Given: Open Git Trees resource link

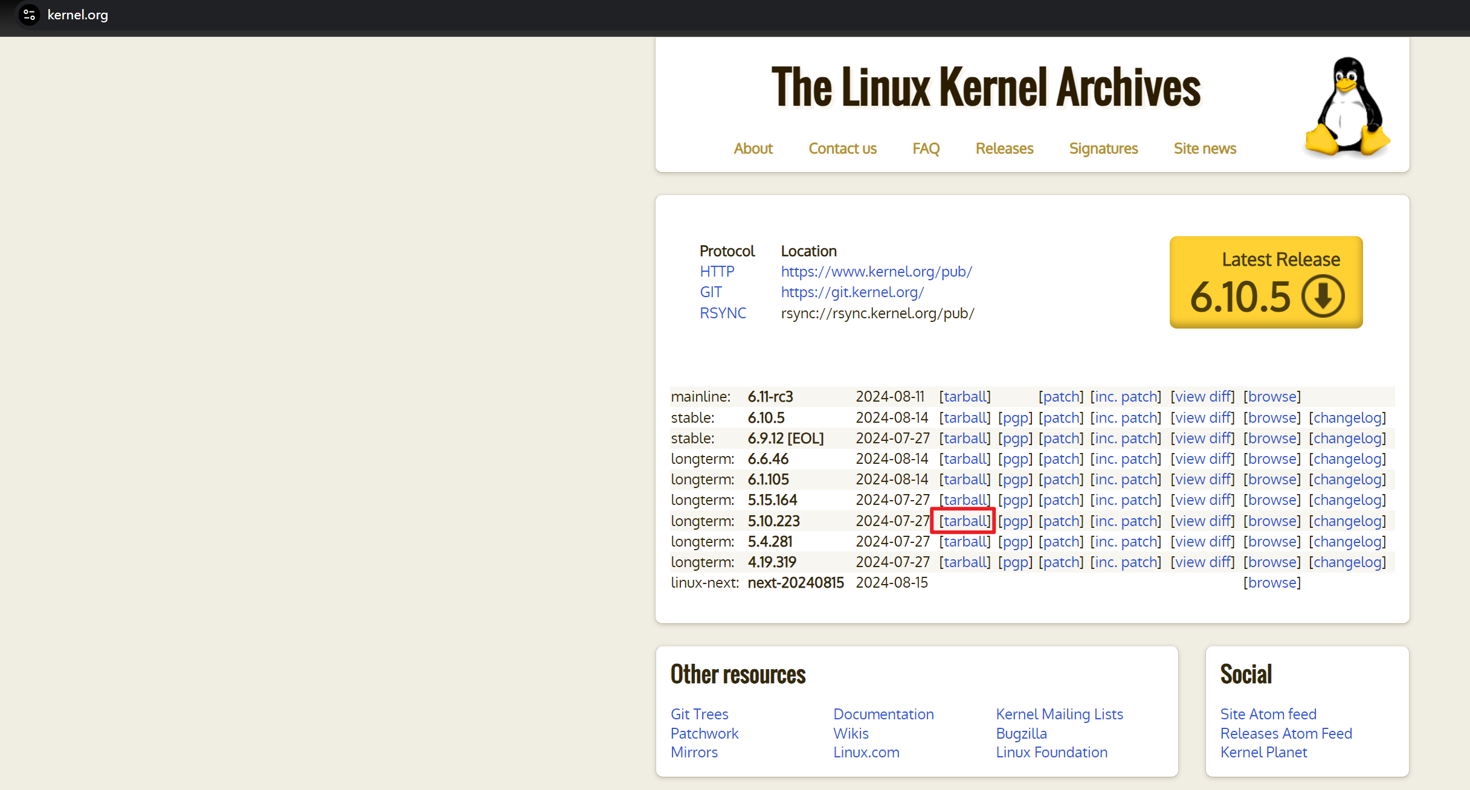Looking at the screenshot, I should coord(699,715).
